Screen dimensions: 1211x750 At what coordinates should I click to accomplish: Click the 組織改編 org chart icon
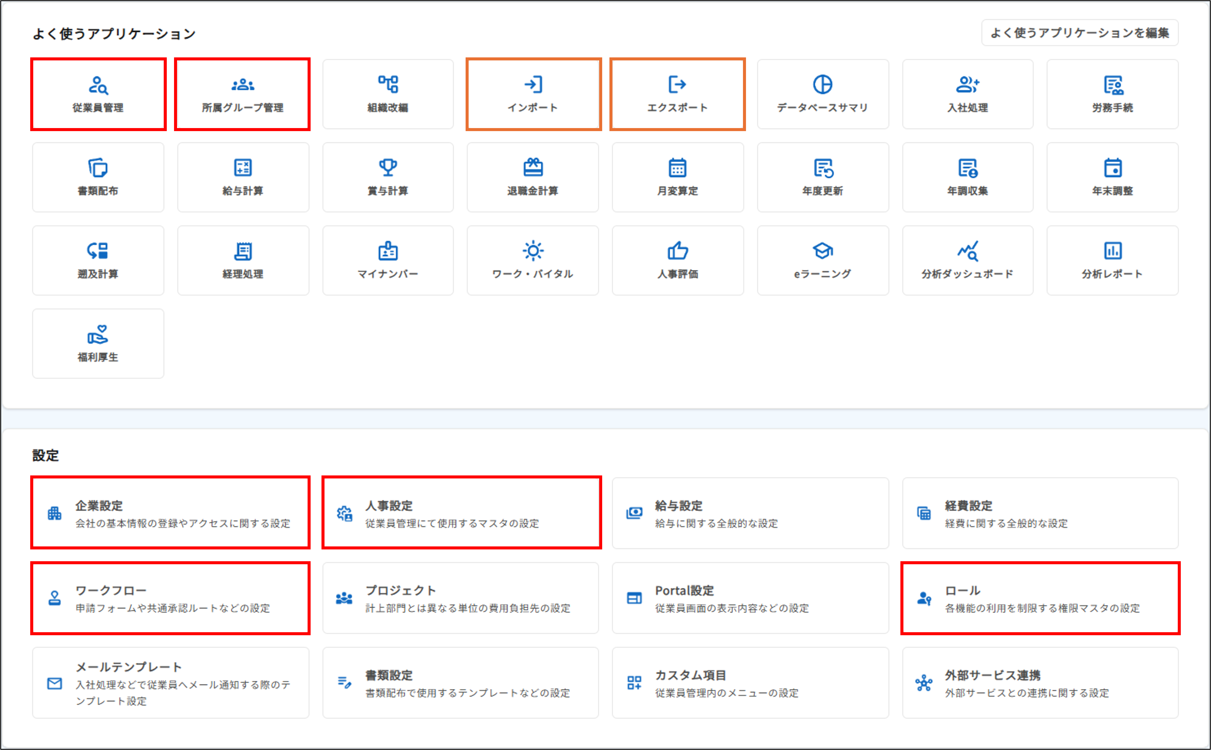coord(388,84)
